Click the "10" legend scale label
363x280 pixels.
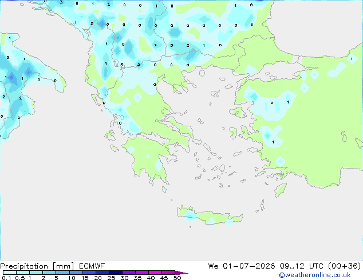click(72, 278)
